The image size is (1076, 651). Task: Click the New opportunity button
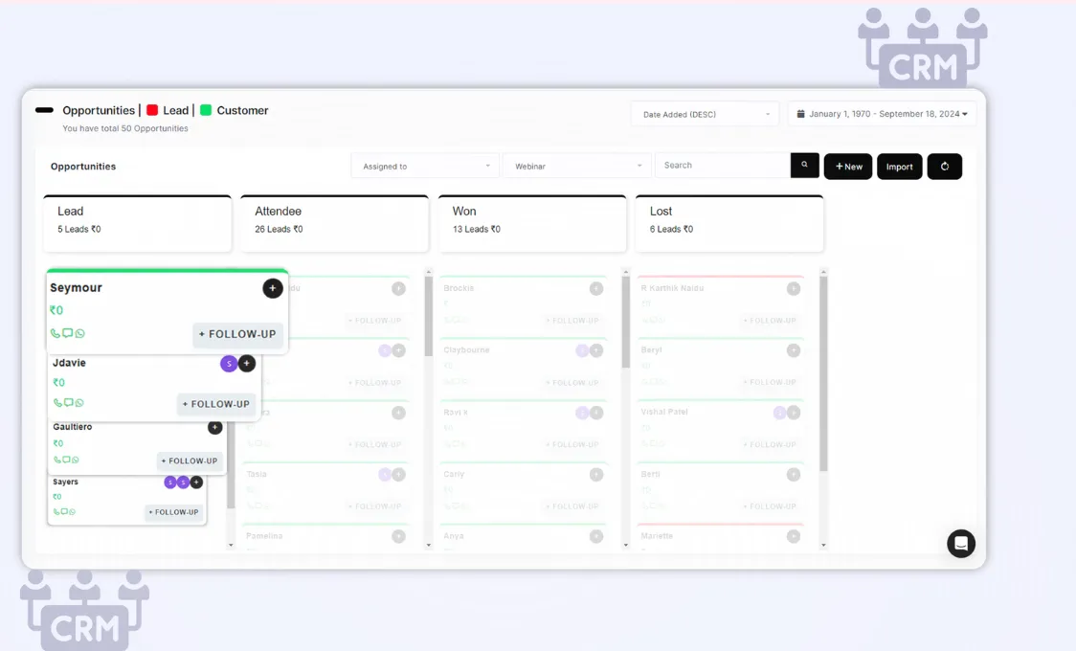(x=848, y=167)
